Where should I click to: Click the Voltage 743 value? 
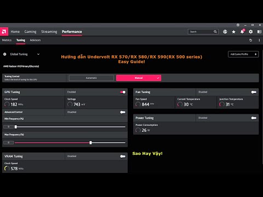77,105
